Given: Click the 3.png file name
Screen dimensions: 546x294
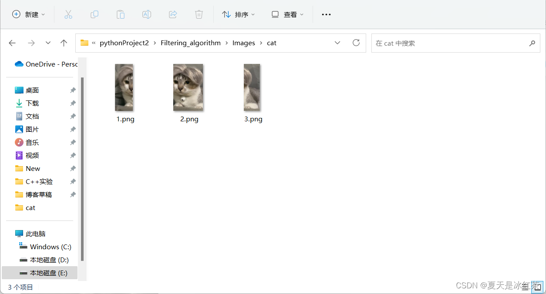Looking at the screenshot, I should (253, 119).
